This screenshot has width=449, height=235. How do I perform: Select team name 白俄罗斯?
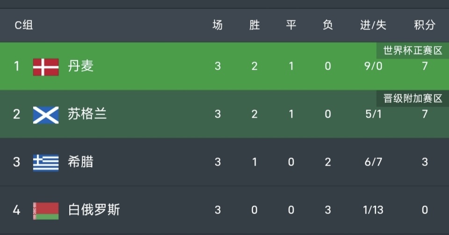94,210
